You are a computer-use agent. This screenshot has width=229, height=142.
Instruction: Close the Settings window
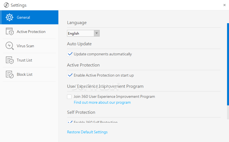pos(225,5)
